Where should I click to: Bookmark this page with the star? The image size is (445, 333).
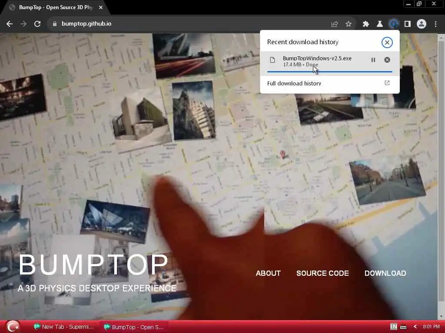pos(349,24)
